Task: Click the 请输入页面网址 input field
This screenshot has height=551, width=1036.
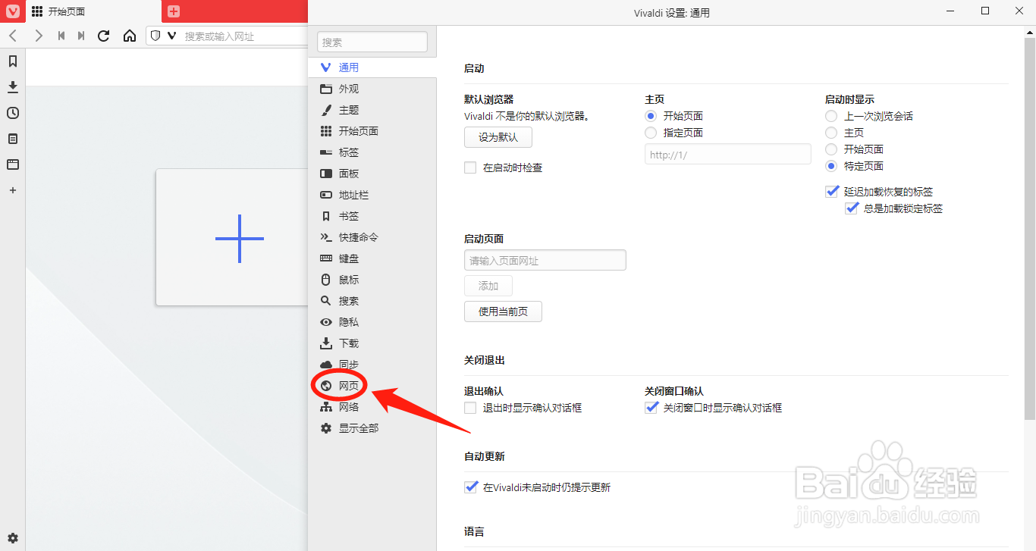Action: (x=545, y=260)
